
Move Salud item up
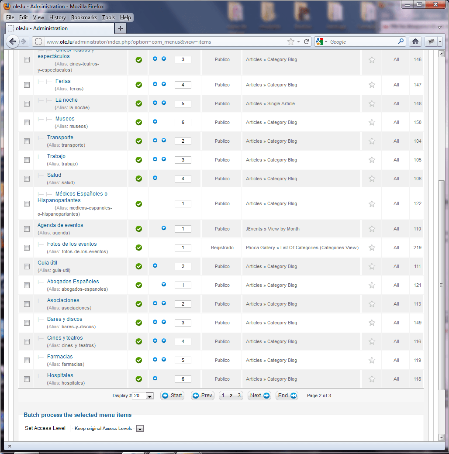click(x=155, y=178)
